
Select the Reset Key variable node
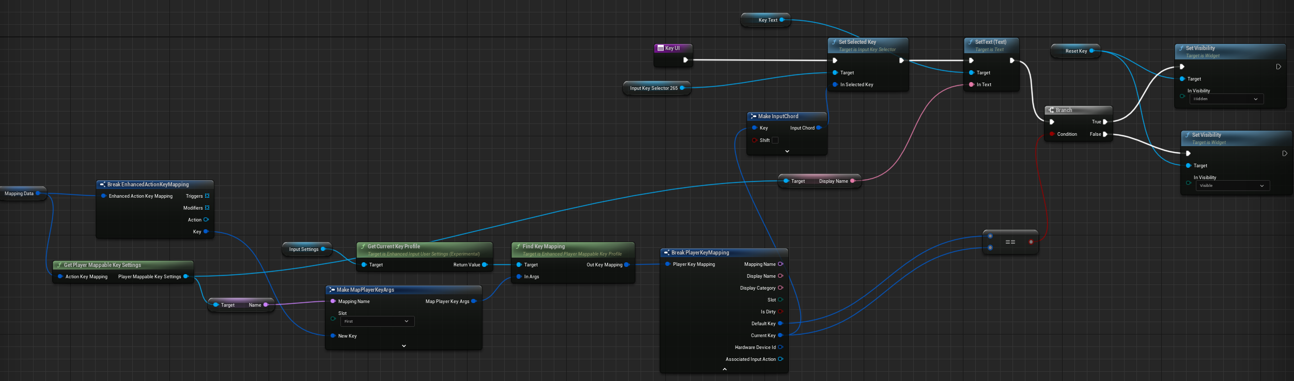point(1075,51)
